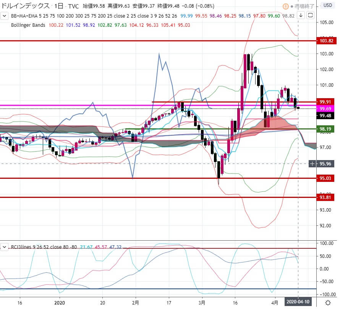This screenshot has height=311, width=340.
Task: Collapse the indicator legend with chevron
Action: click(x=4, y=16)
